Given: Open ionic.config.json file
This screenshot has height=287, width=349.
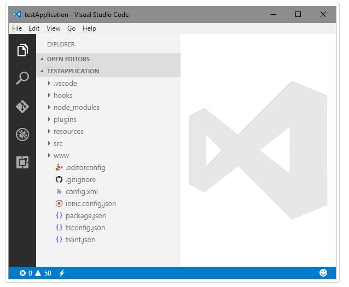Looking at the screenshot, I should pyautogui.click(x=91, y=203).
